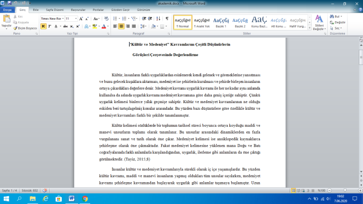Click the zoom out minus button

coord(329,191)
